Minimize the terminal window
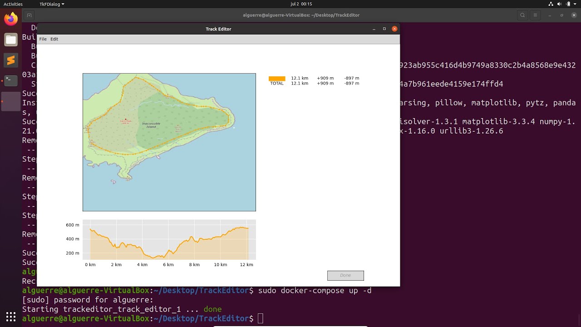The image size is (581, 327). click(x=549, y=15)
